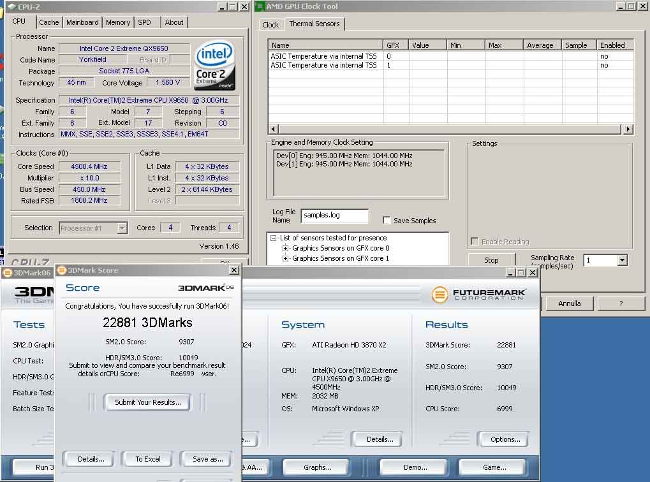650x482 pixels.
Task: Click the Sample column header
Action: pos(579,45)
